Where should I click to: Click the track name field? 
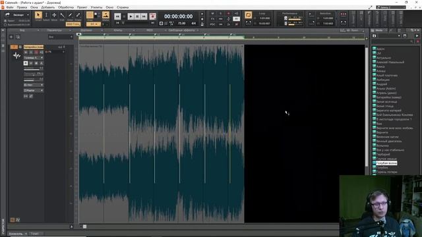click(34, 47)
